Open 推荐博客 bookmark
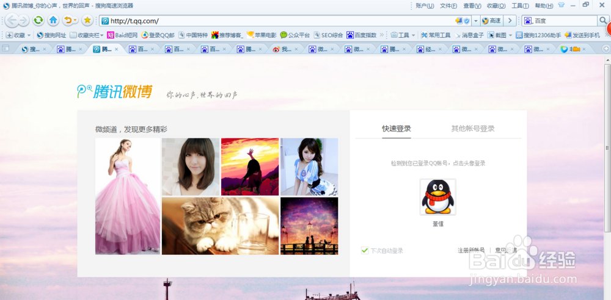Screen dimensions: 611x300 227,35
